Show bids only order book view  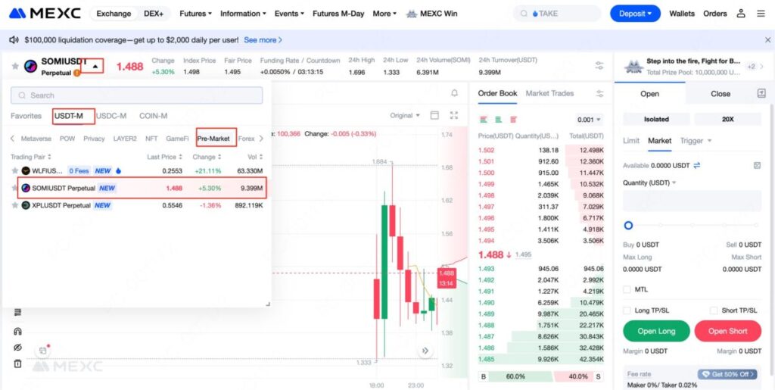(x=498, y=120)
